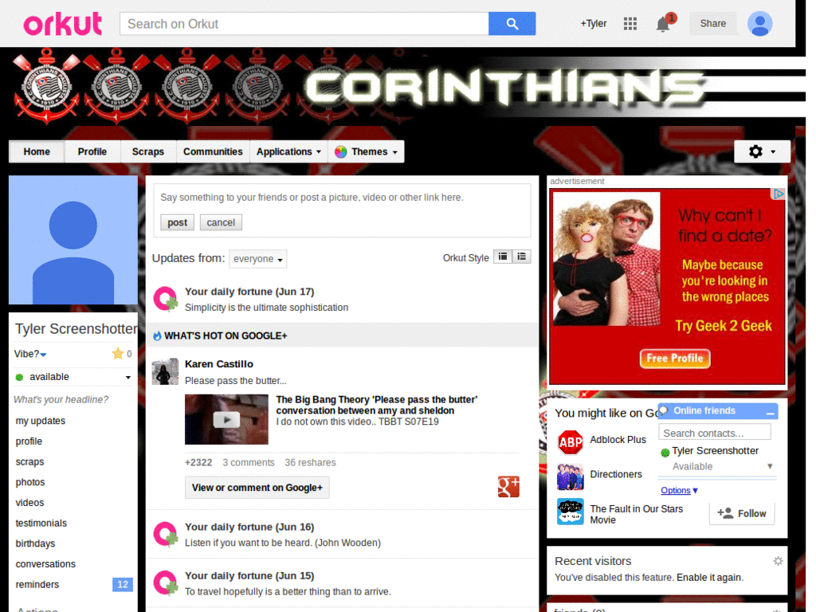Click the +Tyler link
This screenshot has height=612, width=816.
[593, 23]
